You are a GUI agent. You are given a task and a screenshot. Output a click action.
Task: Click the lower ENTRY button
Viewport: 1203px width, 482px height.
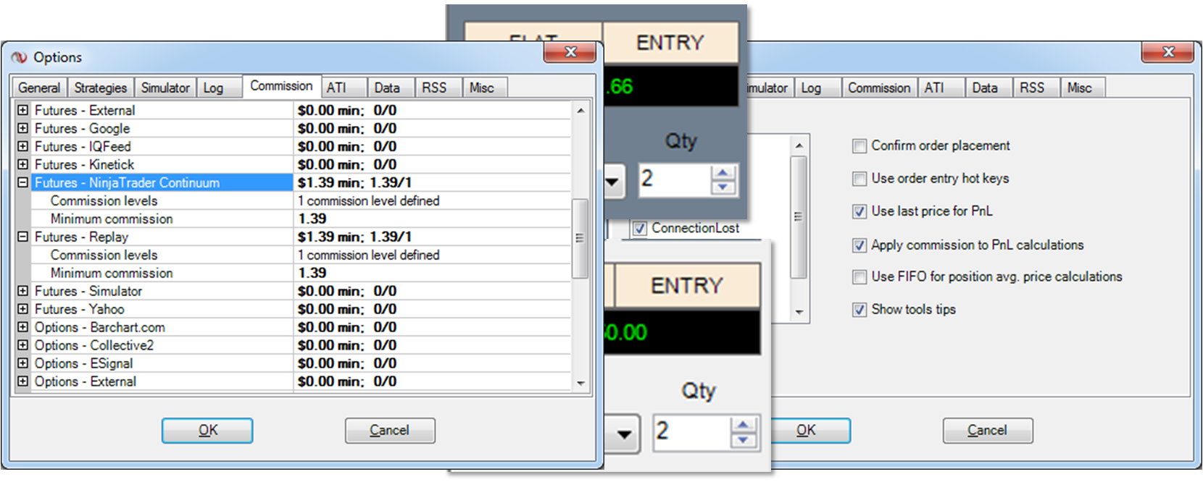(687, 286)
